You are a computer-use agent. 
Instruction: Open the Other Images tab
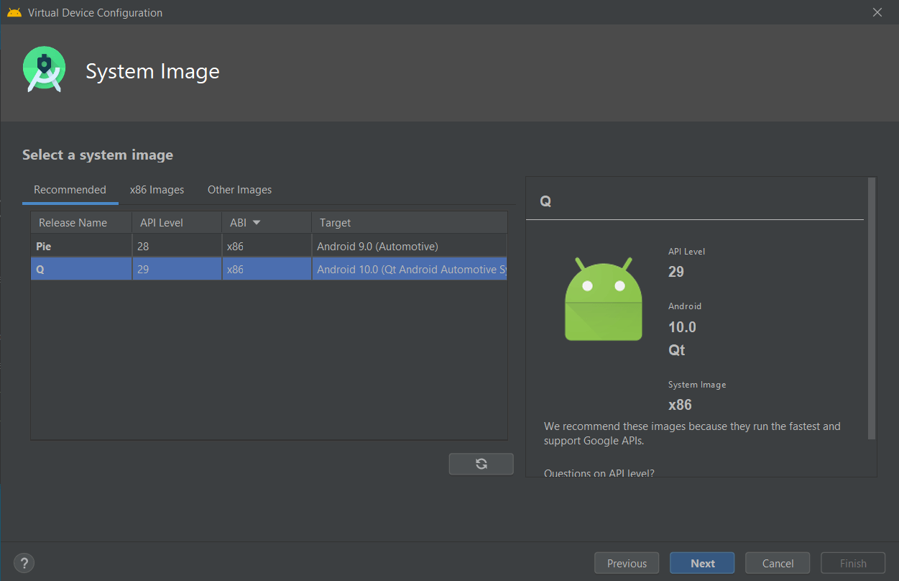click(239, 190)
